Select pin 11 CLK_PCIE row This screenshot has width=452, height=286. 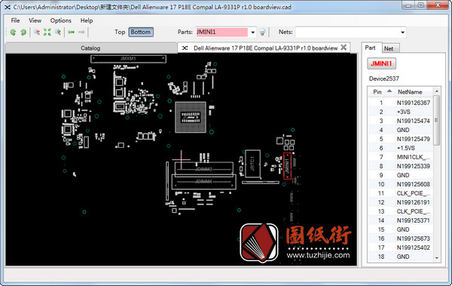(x=401, y=193)
